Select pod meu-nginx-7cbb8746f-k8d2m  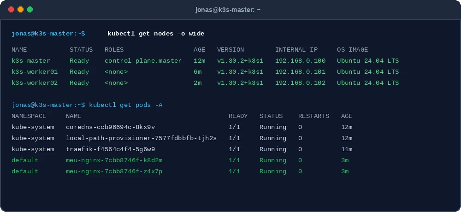(x=114, y=160)
